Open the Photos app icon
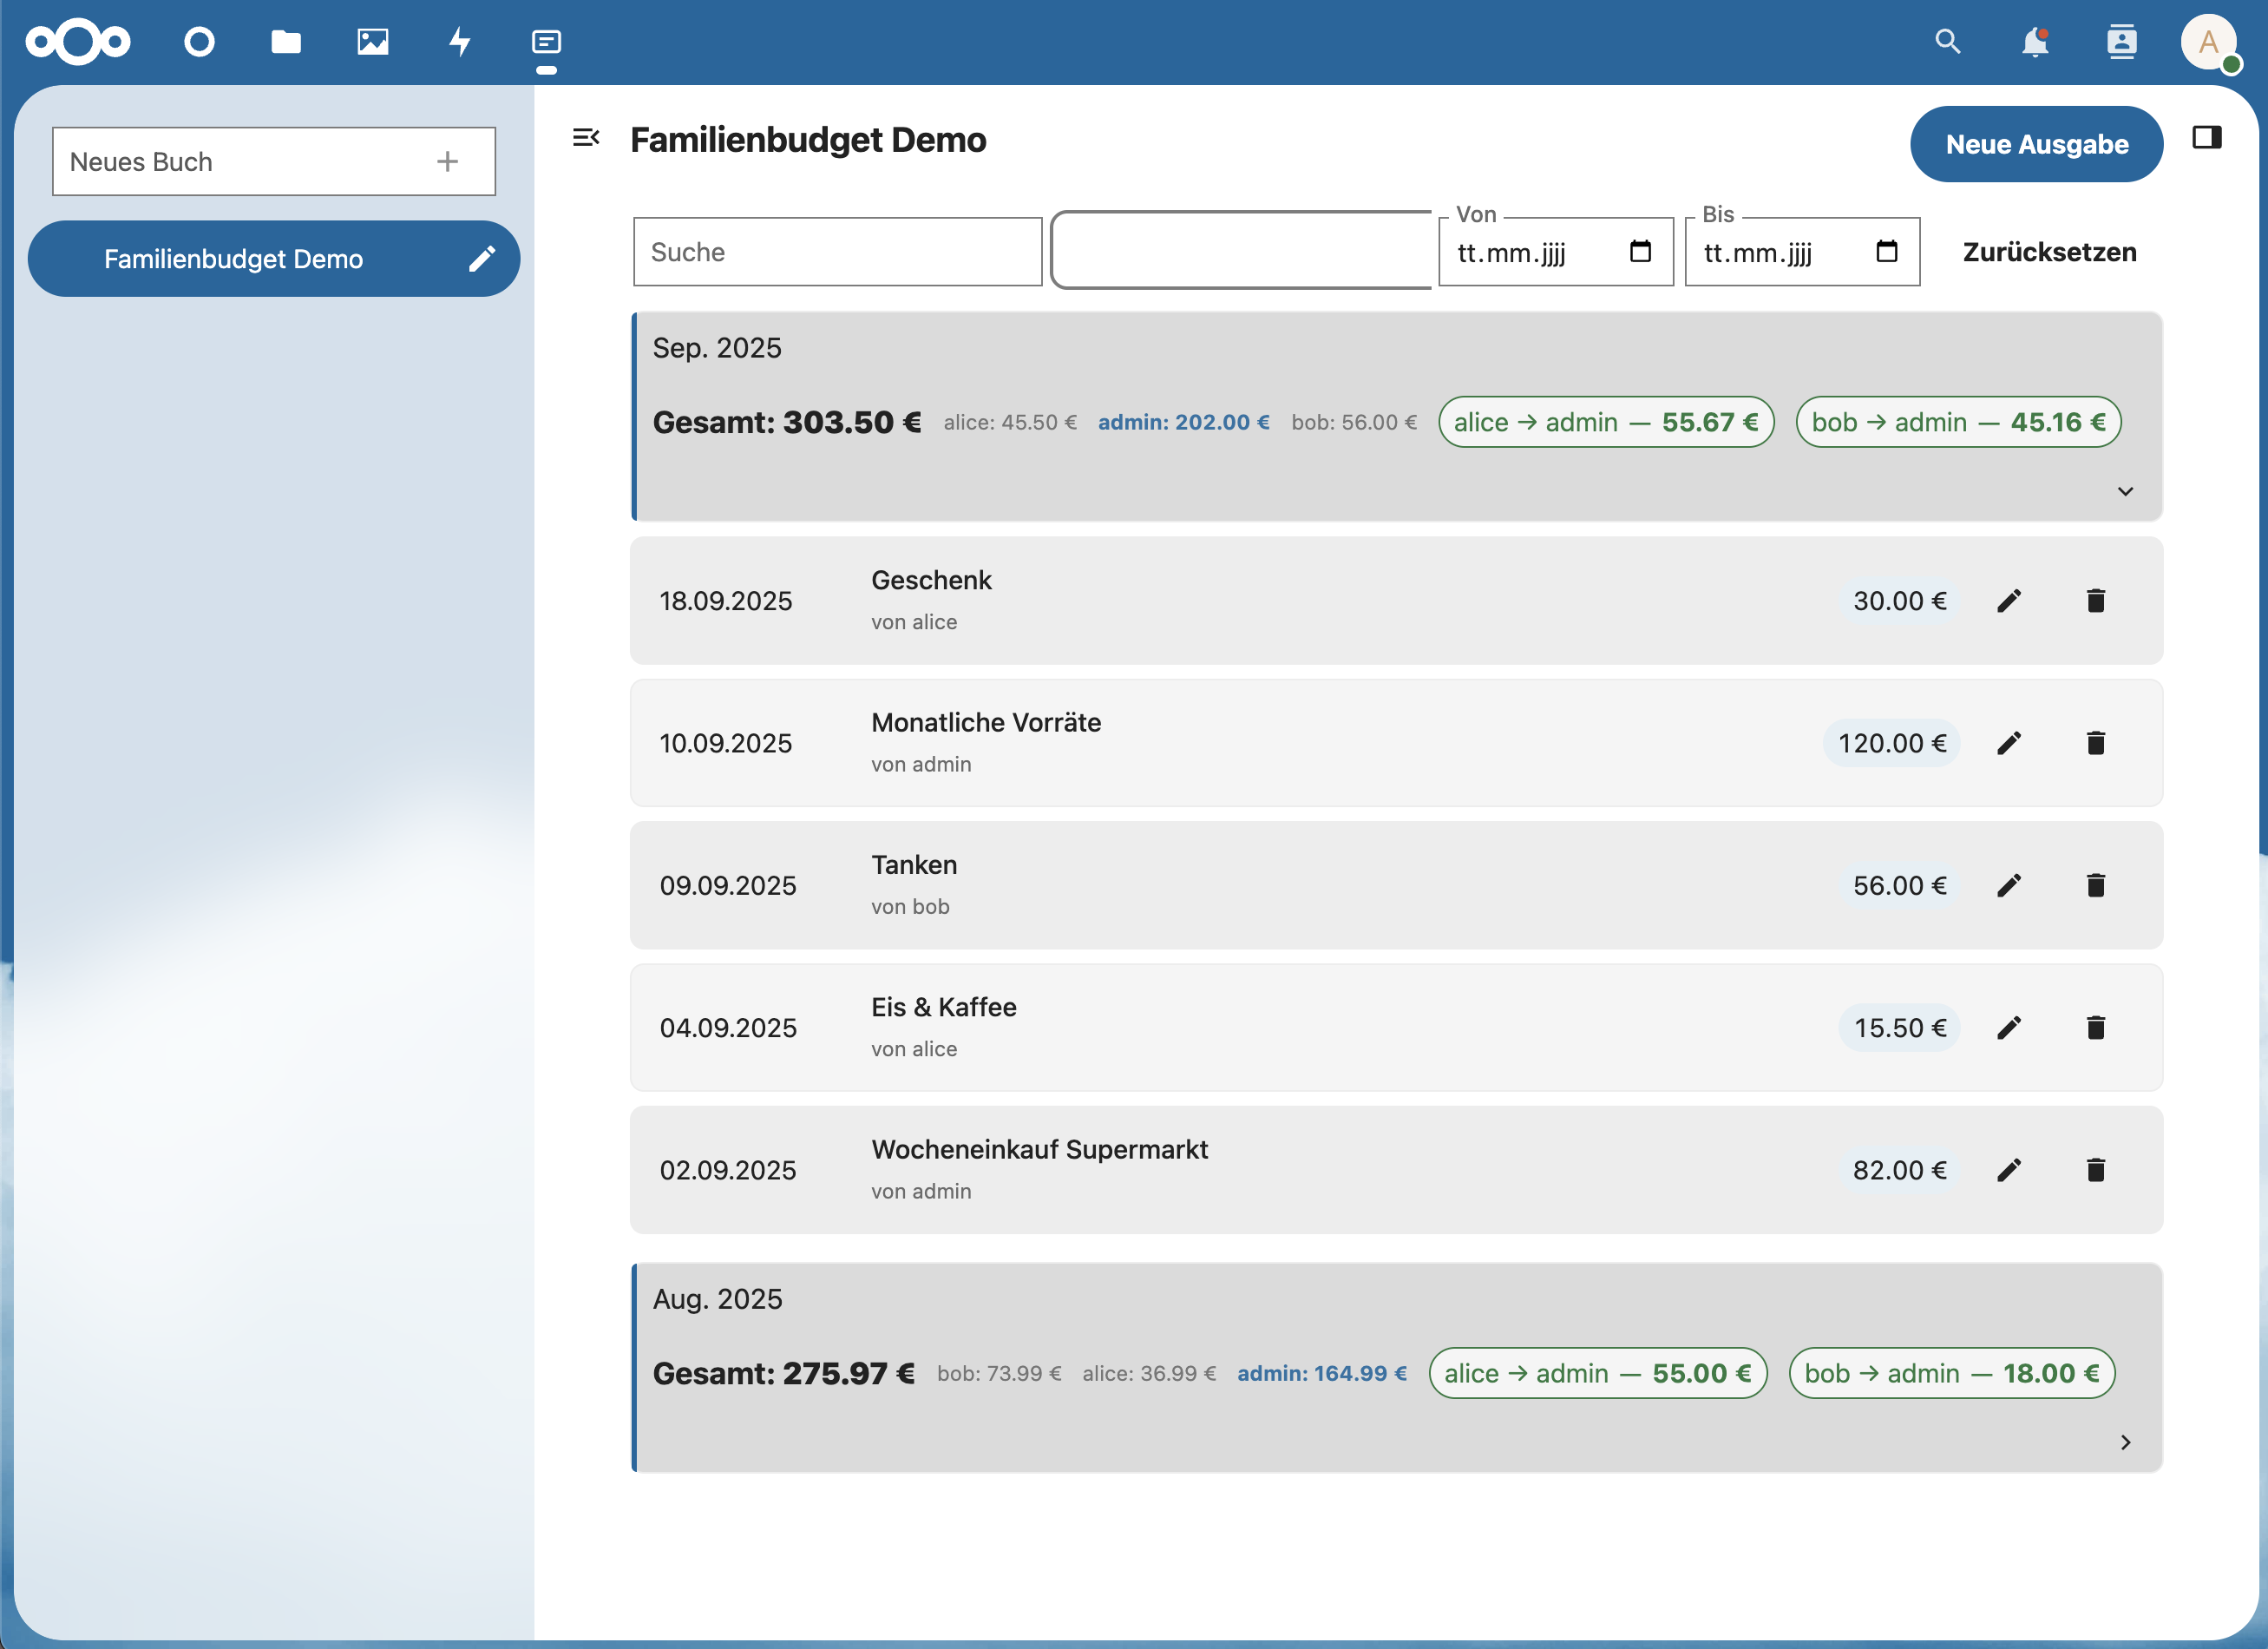The width and height of the screenshot is (2268, 1649). click(373, 42)
